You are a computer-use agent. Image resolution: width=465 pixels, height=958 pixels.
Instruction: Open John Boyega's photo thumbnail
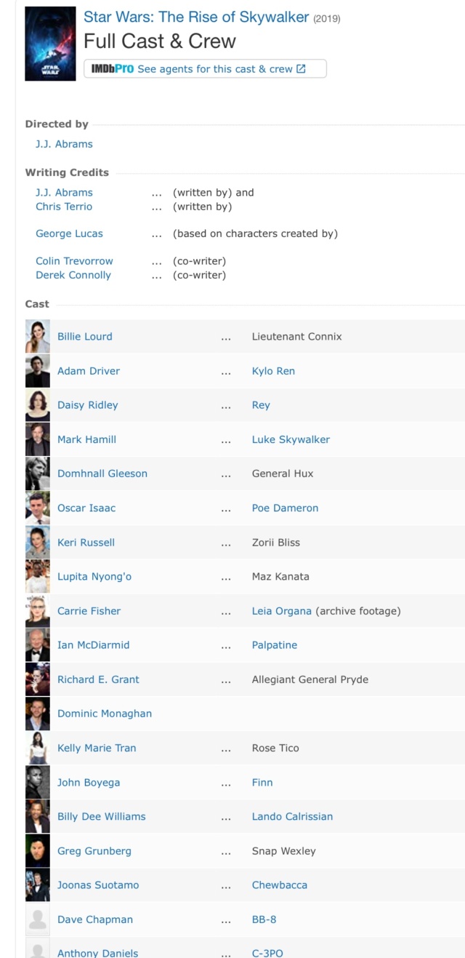click(38, 783)
